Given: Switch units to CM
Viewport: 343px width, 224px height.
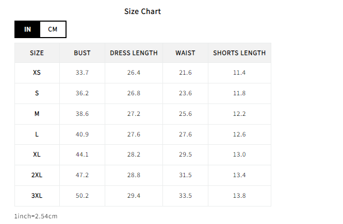Looking at the screenshot, I should 53,29.
